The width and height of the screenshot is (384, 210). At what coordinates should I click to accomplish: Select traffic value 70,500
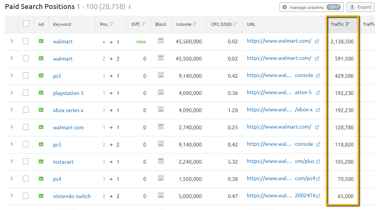tap(346, 179)
